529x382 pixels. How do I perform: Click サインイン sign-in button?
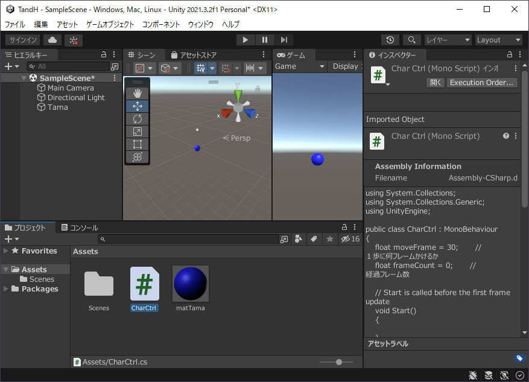tap(22, 40)
